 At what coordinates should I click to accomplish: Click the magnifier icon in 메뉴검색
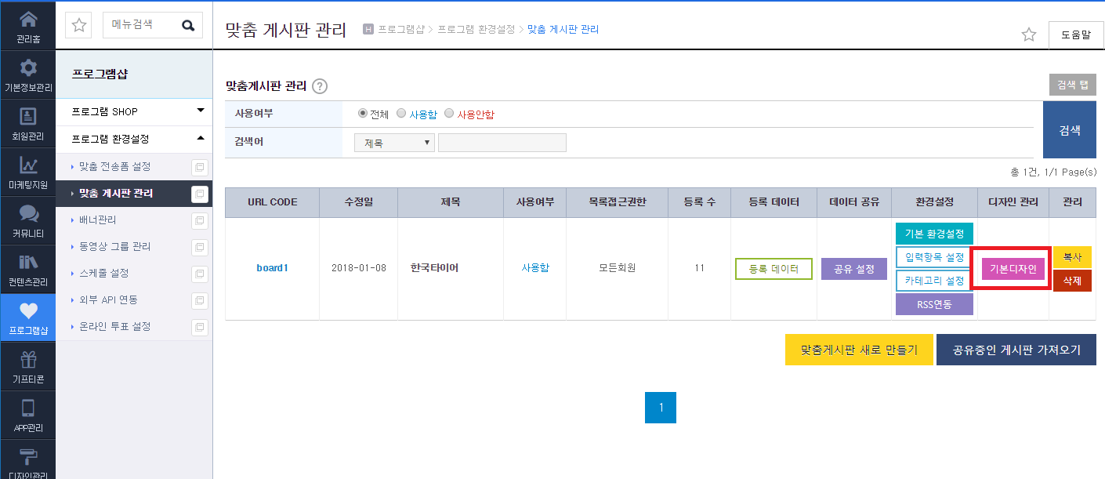tap(188, 25)
